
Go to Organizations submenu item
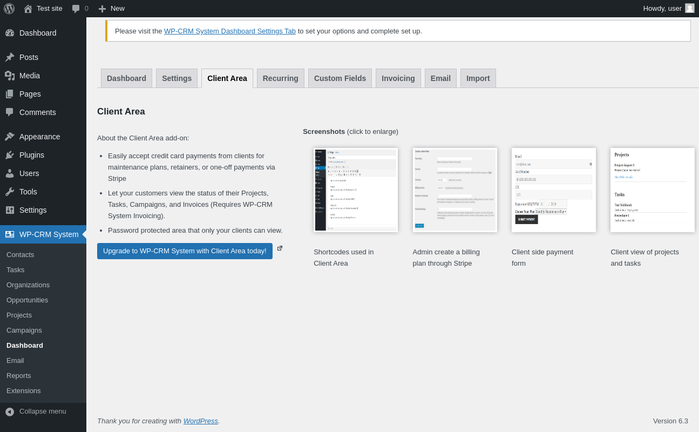28,285
